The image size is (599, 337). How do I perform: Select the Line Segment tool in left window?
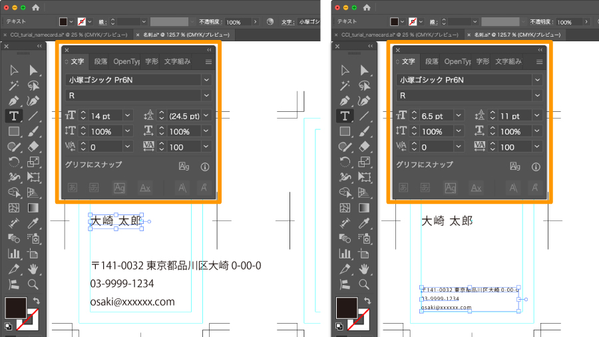pos(33,116)
